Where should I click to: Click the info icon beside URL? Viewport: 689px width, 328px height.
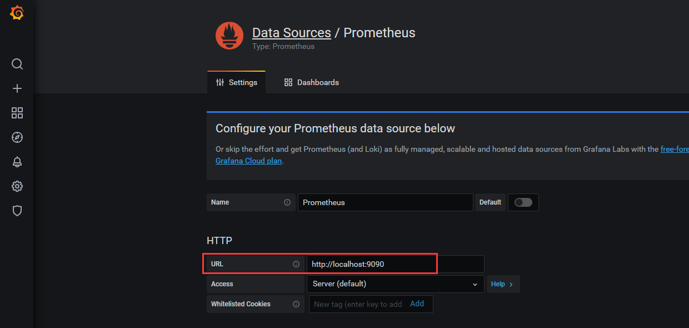(296, 264)
